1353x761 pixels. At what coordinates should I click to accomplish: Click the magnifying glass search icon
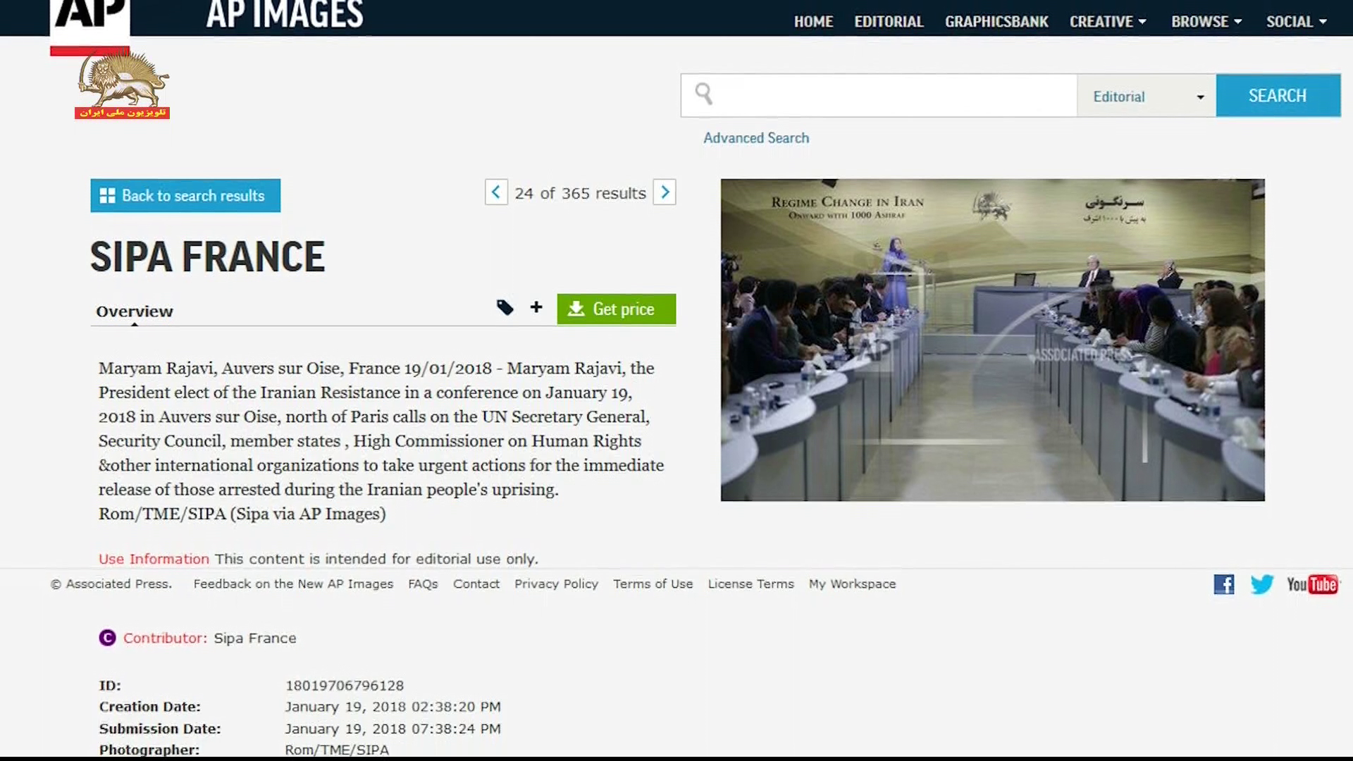click(x=703, y=94)
